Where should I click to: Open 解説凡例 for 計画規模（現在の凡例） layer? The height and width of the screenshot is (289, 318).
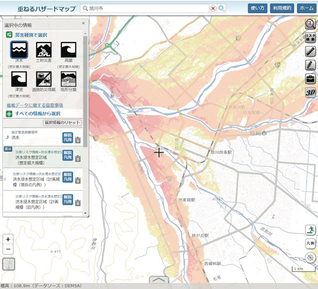[x=67, y=177]
